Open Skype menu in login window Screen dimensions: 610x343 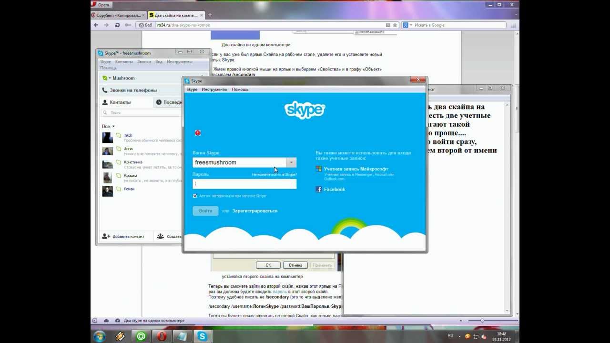(192, 90)
